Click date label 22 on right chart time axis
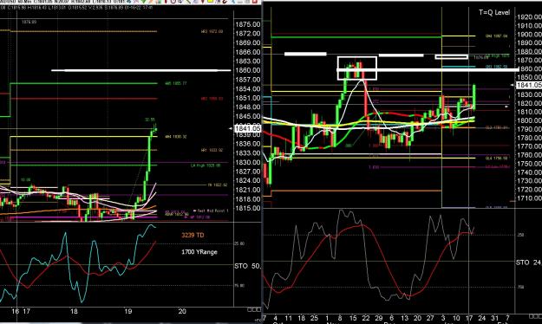The image size is (542, 324). click(366, 318)
